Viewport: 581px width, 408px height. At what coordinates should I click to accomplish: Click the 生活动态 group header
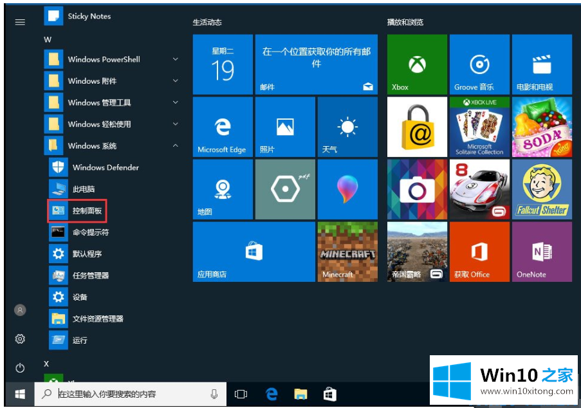click(207, 23)
